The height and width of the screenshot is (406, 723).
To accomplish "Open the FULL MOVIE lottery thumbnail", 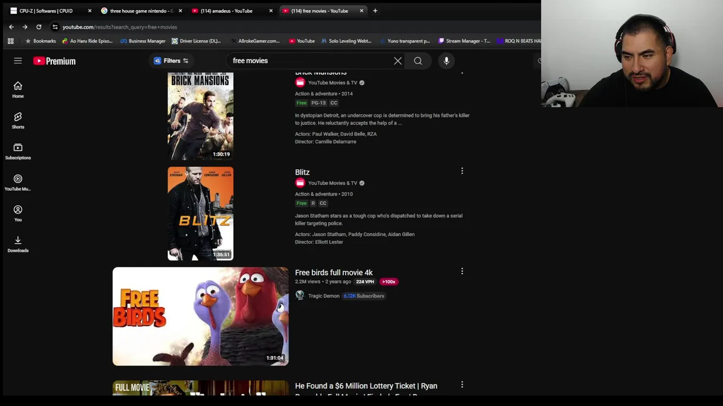I will [201, 388].
